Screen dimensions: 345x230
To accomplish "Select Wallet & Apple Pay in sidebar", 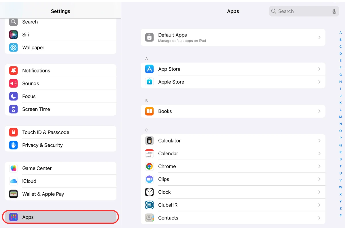I will coord(61,194).
